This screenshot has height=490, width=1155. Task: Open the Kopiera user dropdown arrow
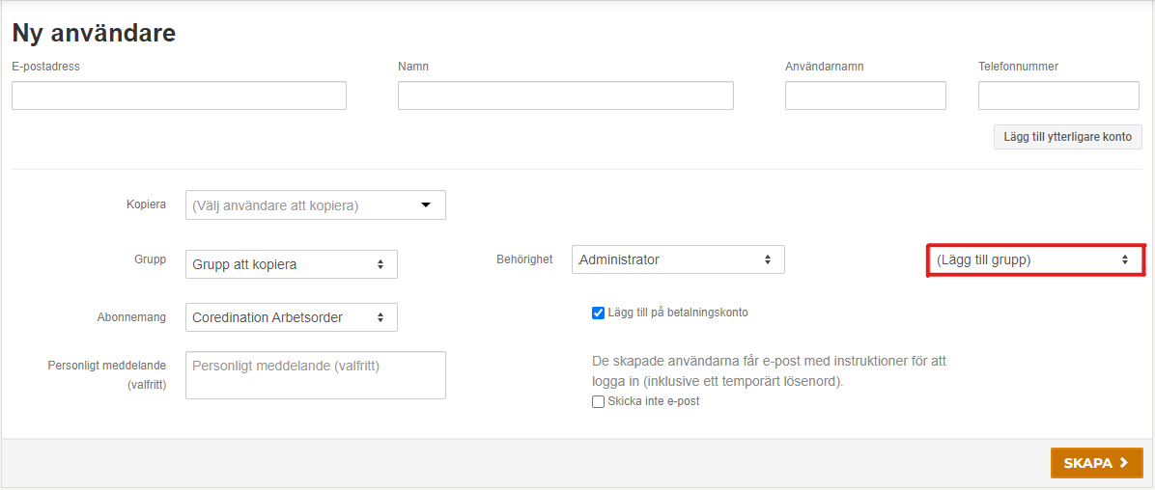pos(426,205)
